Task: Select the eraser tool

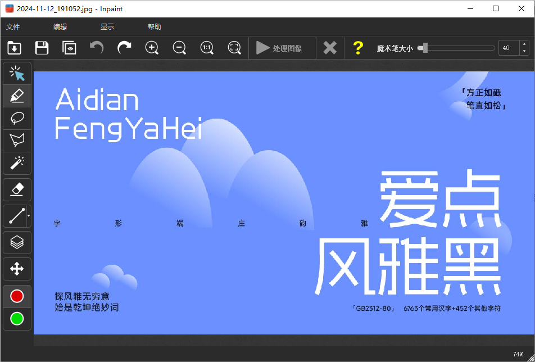Action: pos(17,189)
